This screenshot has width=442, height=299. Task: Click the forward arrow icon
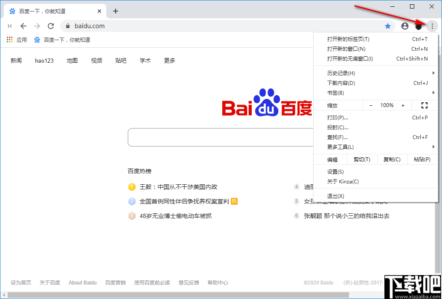tap(37, 26)
